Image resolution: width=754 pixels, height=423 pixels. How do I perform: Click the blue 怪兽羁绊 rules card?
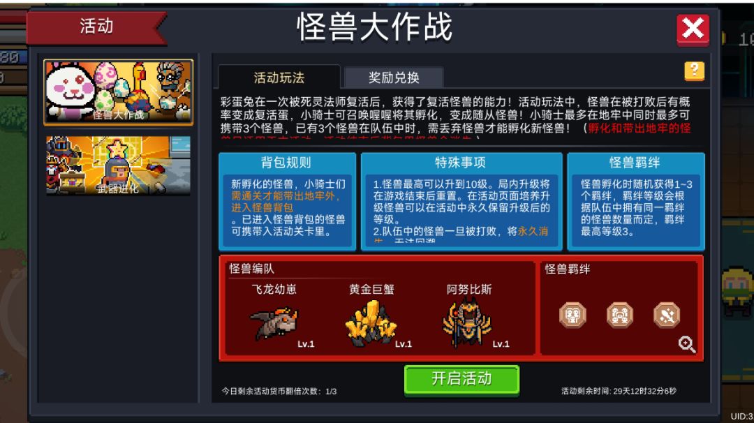[x=636, y=202]
